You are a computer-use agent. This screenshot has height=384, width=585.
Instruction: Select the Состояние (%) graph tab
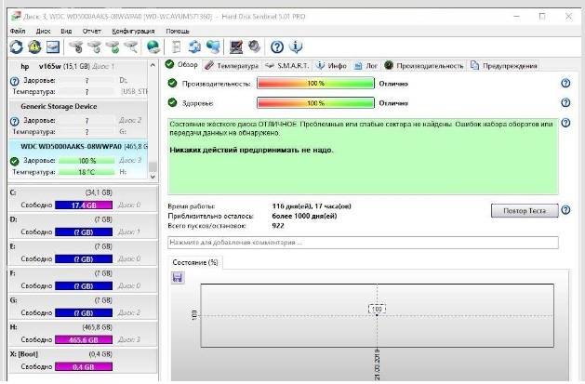click(x=195, y=262)
